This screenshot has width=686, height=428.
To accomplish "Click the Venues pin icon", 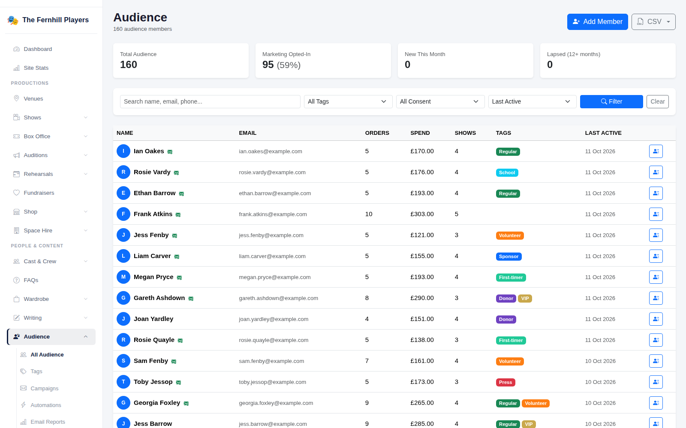I will click(x=16, y=98).
